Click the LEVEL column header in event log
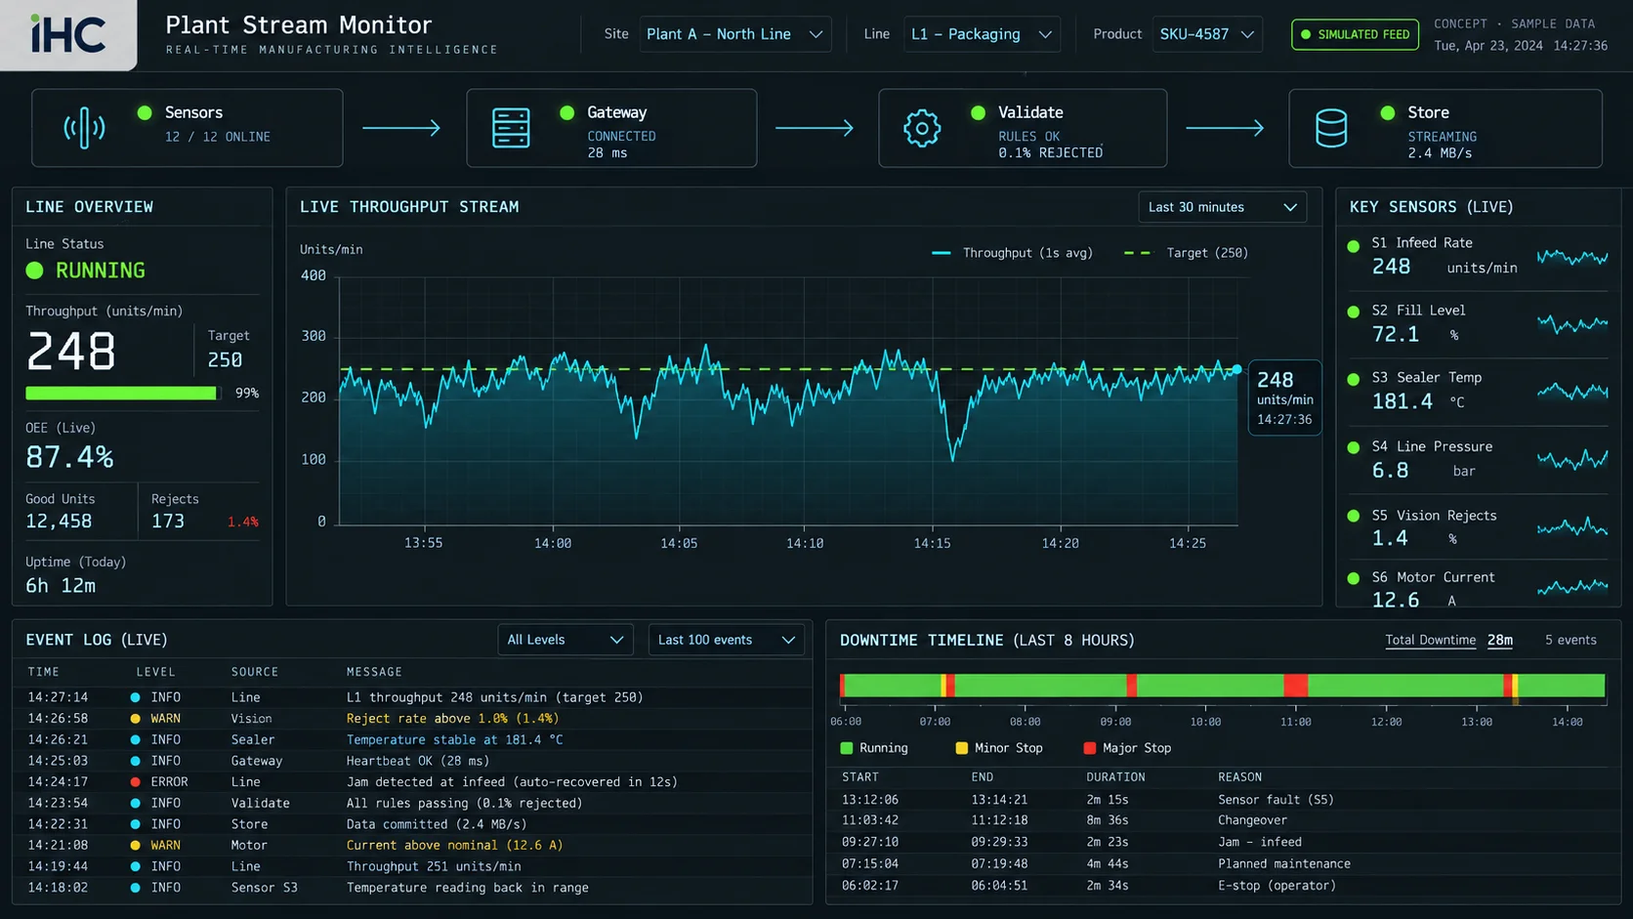1633x919 pixels. (x=155, y=672)
